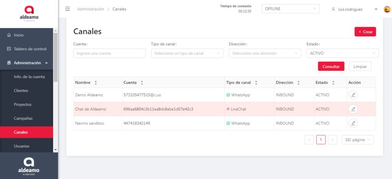The height and width of the screenshot is (179, 392).
Task: Click the aldeamo logo at top left
Action: (x=29, y=13)
